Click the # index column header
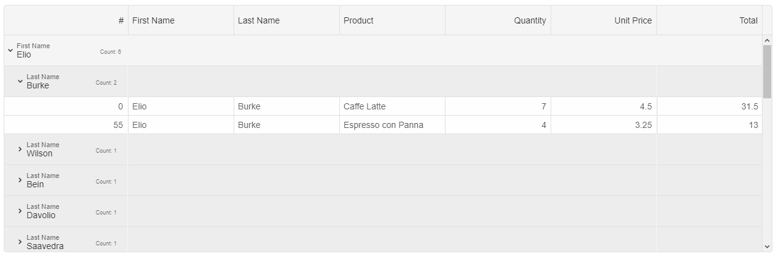Screen dimensions: 778x259 (66, 20)
